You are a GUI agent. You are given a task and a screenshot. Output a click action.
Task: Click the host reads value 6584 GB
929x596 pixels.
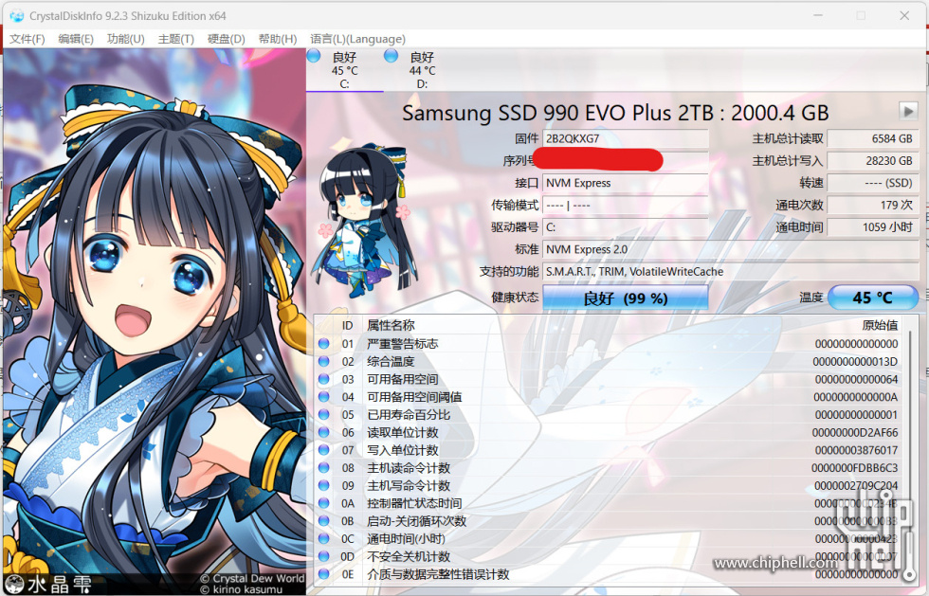(x=873, y=138)
